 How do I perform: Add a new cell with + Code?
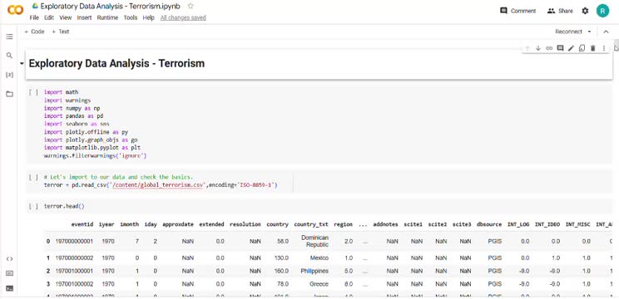tap(34, 32)
